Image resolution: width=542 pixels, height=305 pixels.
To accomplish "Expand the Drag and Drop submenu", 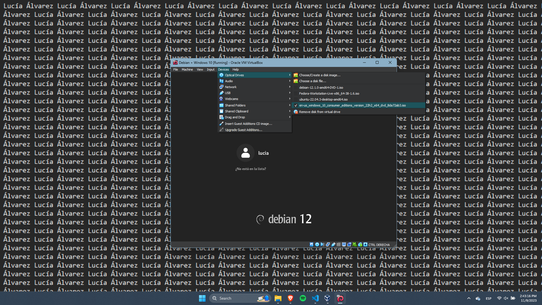I will coord(235,117).
